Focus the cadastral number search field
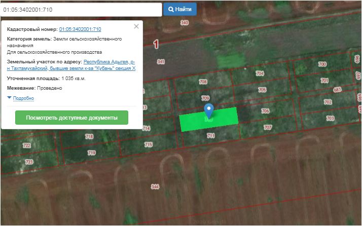 (81, 9)
